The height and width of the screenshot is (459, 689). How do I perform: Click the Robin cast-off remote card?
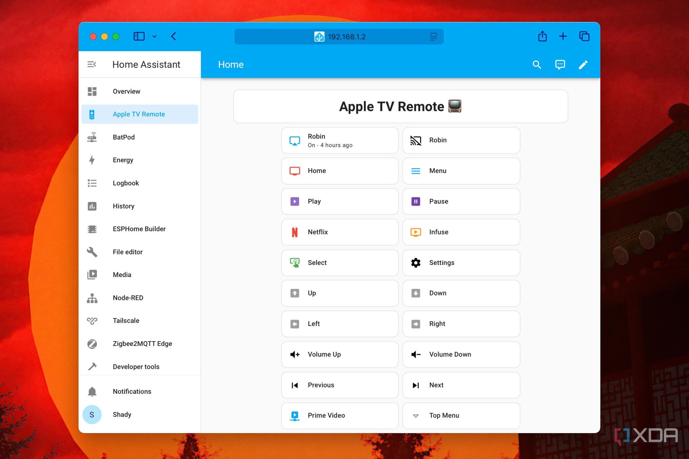pos(461,140)
